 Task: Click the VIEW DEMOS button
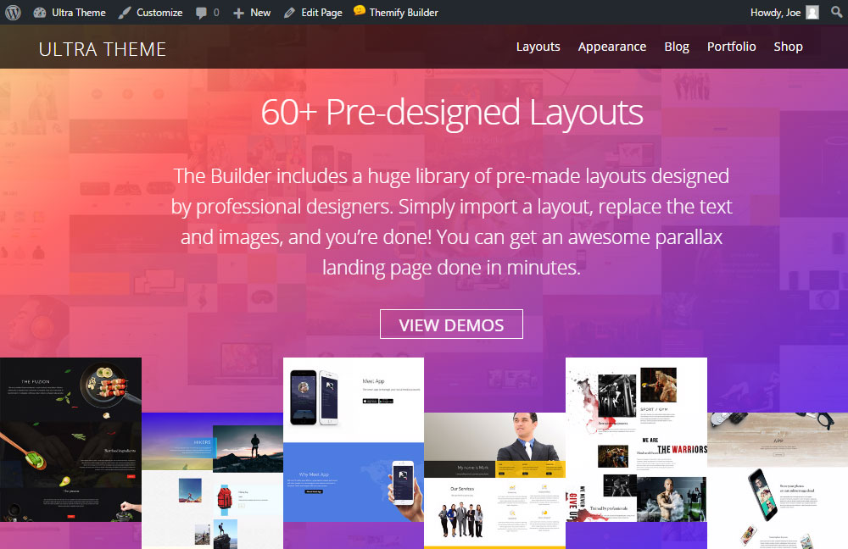click(451, 324)
